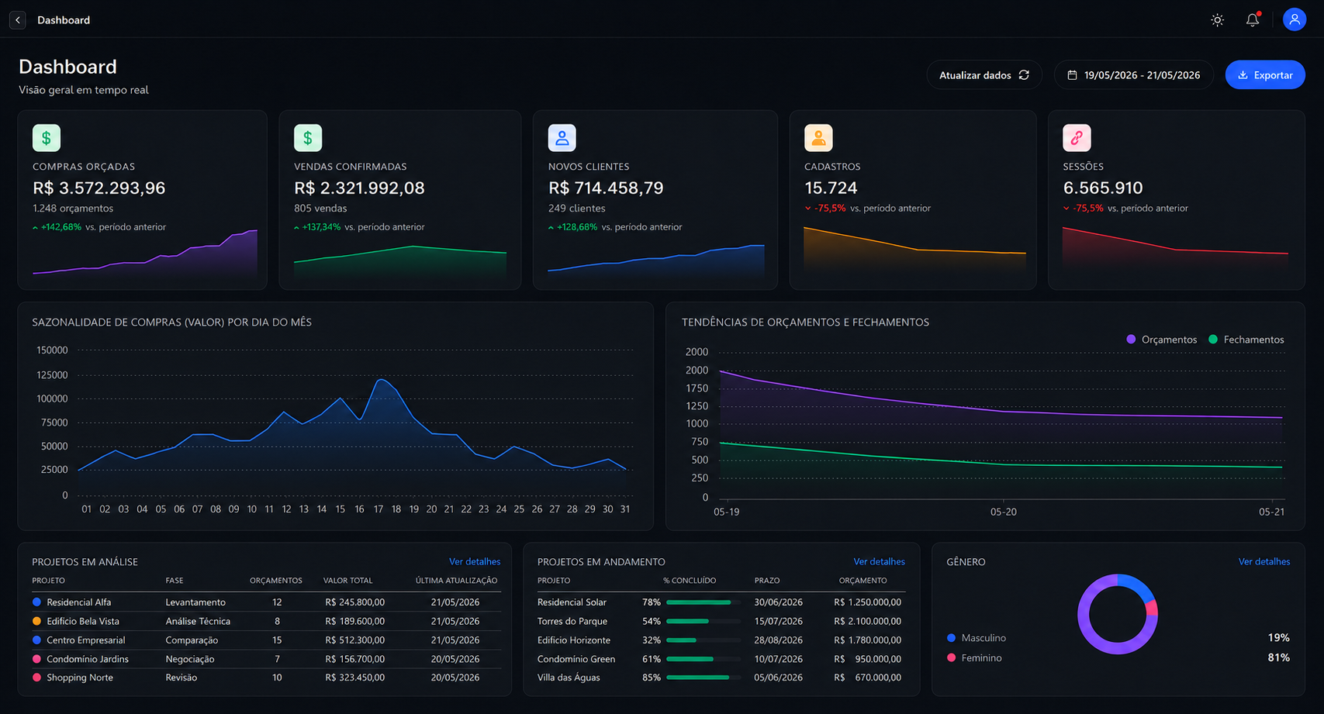The image size is (1324, 714).
Task: Toggle the Orçamentos legend series
Action: [x=1161, y=340]
